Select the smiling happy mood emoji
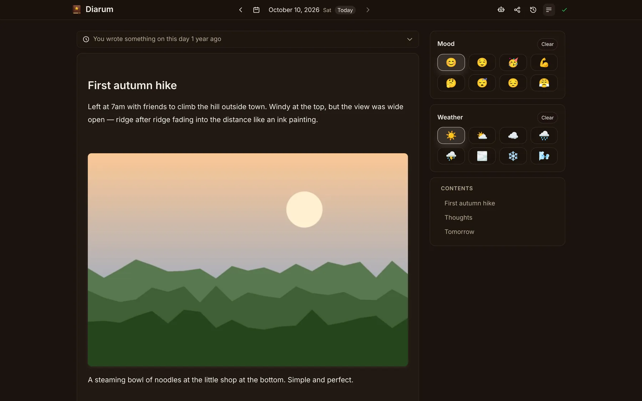The height and width of the screenshot is (401, 642). pos(451,62)
